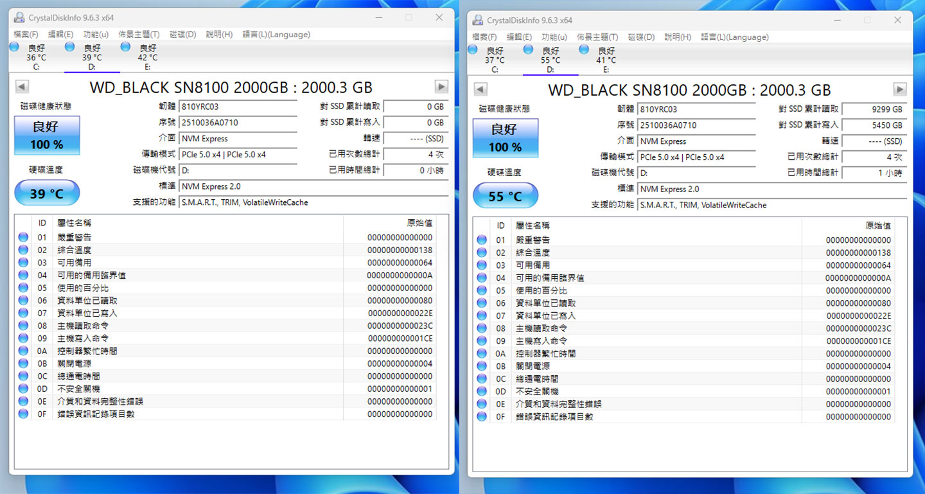The height and width of the screenshot is (494, 925).
Task: Click the 39 °C disk temperature indicator
Action: click(x=46, y=192)
